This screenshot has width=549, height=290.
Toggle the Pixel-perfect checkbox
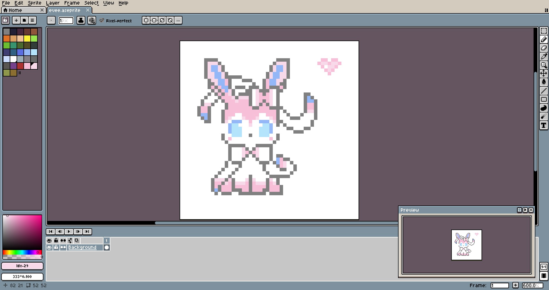point(116,21)
